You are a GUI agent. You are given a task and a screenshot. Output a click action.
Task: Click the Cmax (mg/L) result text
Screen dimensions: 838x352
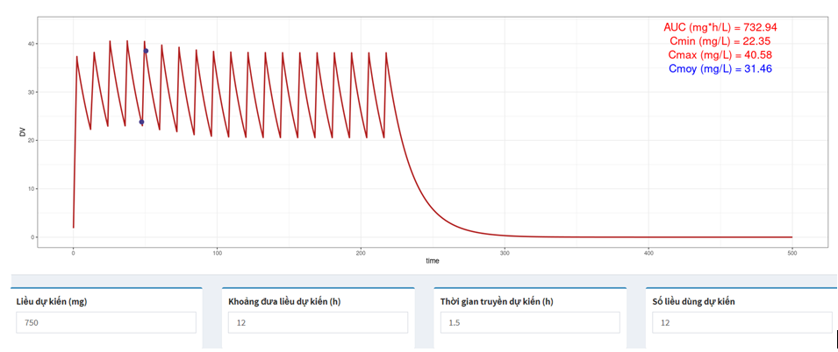click(720, 55)
